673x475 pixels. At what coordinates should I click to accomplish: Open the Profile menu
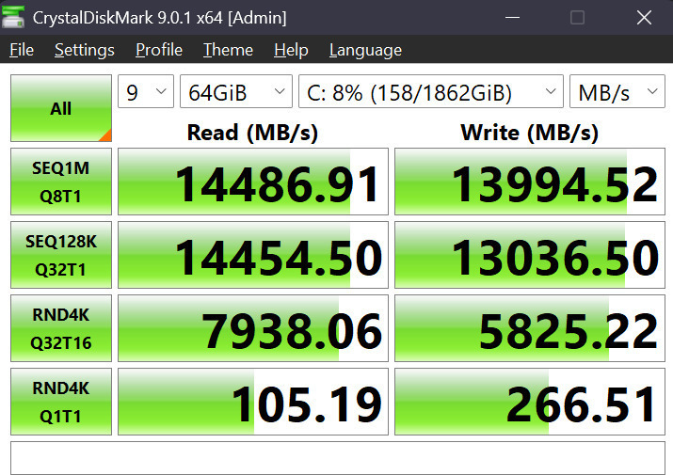159,50
